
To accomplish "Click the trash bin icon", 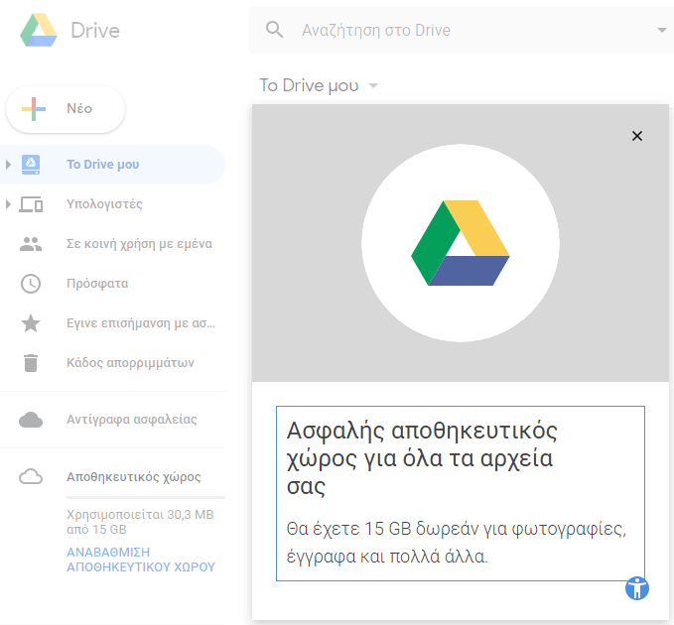I will tap(31, 363).
